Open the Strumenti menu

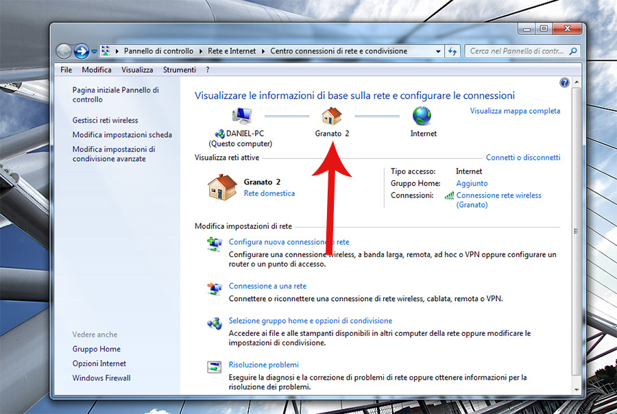click(179, 70)
